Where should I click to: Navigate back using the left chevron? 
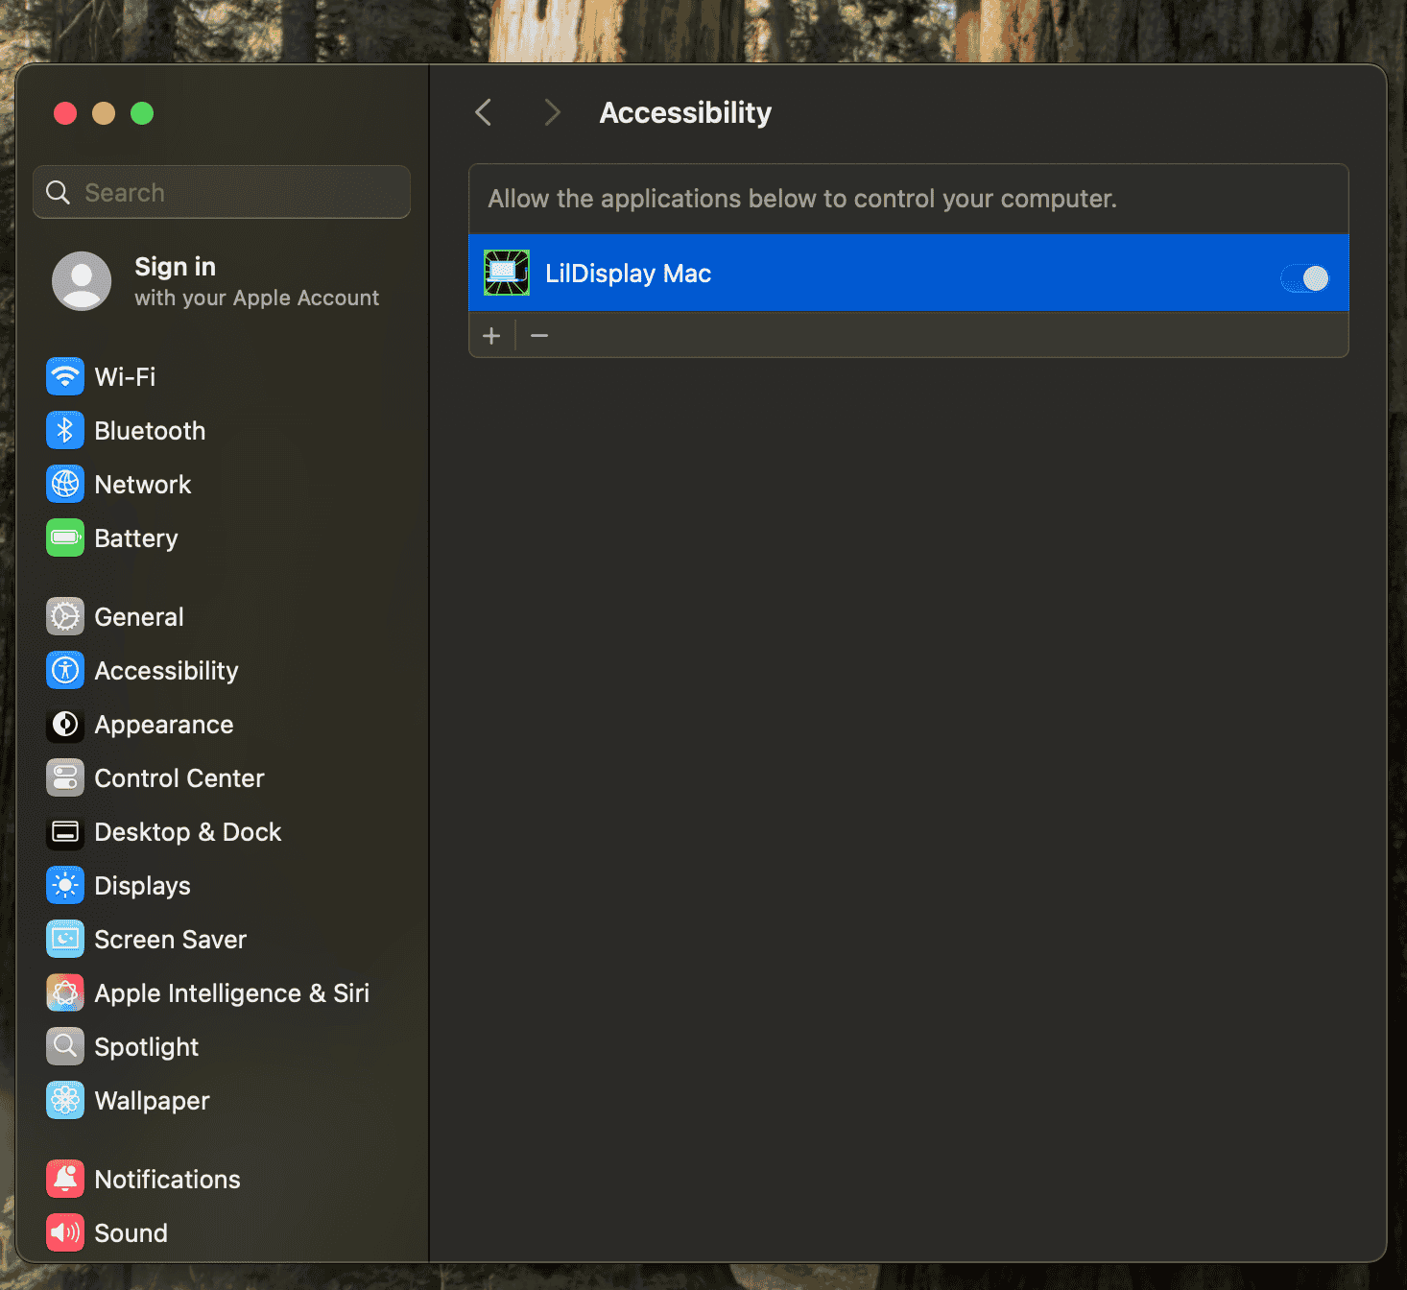coord(483,112)
